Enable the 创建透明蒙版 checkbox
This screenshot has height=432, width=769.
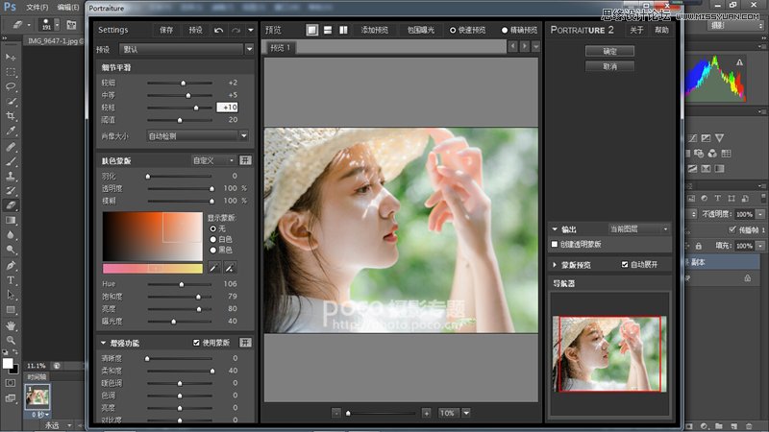click(556, 245)
